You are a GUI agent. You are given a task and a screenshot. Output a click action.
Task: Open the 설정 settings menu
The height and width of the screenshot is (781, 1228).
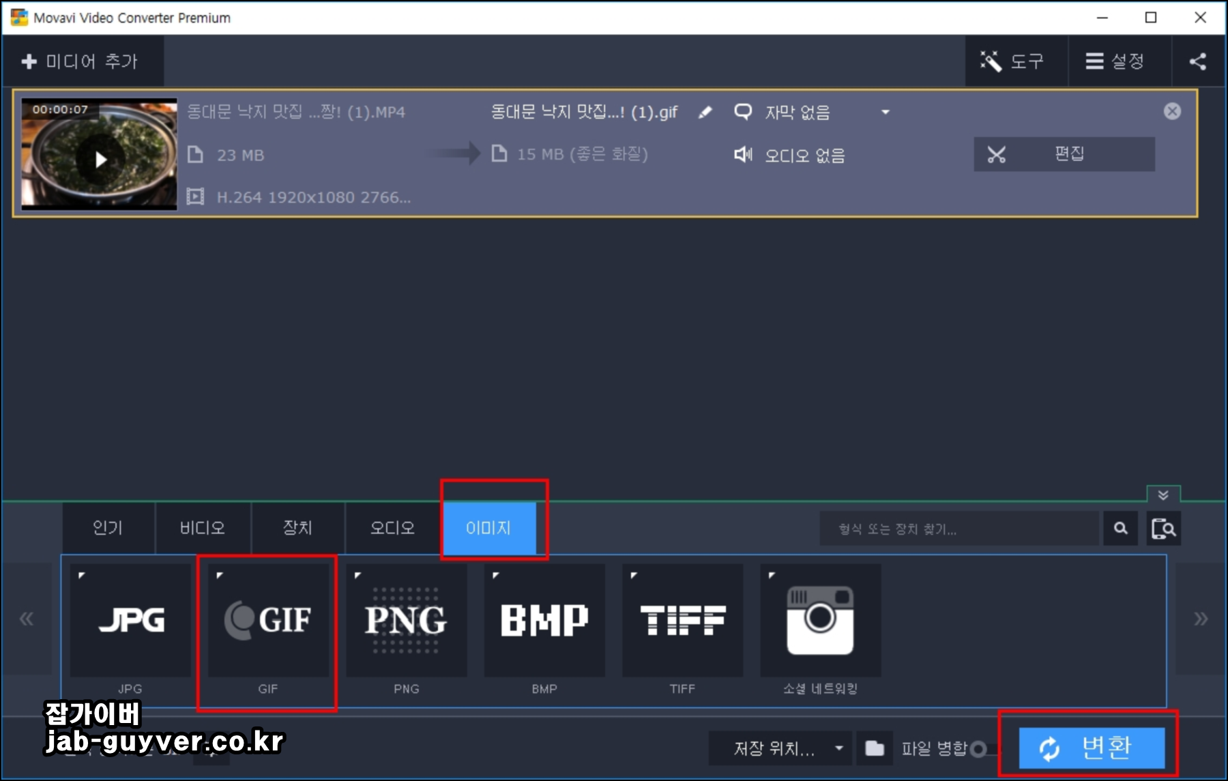click(x=1119, y=61)
